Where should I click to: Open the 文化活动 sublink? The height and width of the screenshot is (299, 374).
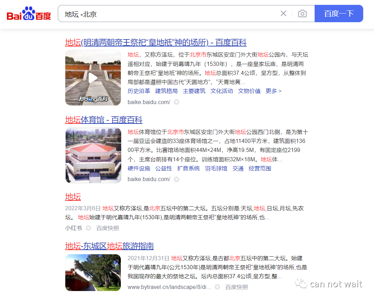coord(222,91)
